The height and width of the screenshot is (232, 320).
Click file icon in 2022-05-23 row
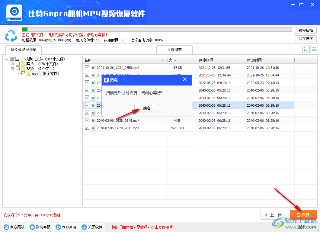click(93, 83)
